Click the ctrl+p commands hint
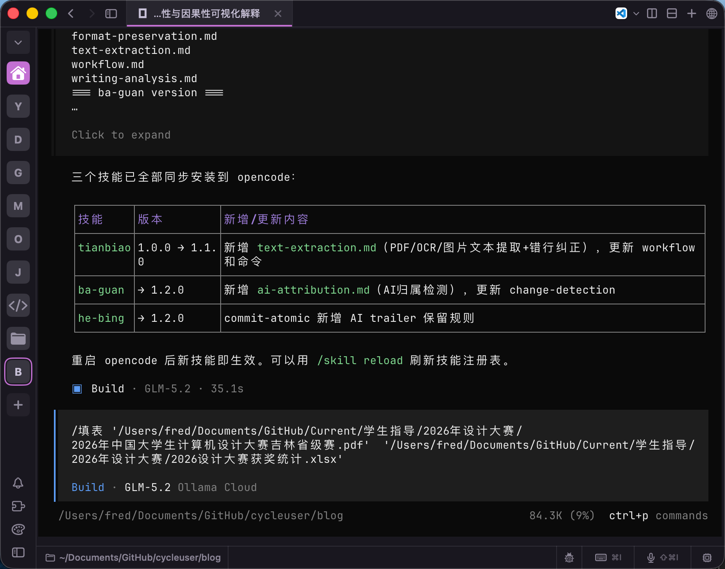The image size is (725, 569). coord(658,516)
